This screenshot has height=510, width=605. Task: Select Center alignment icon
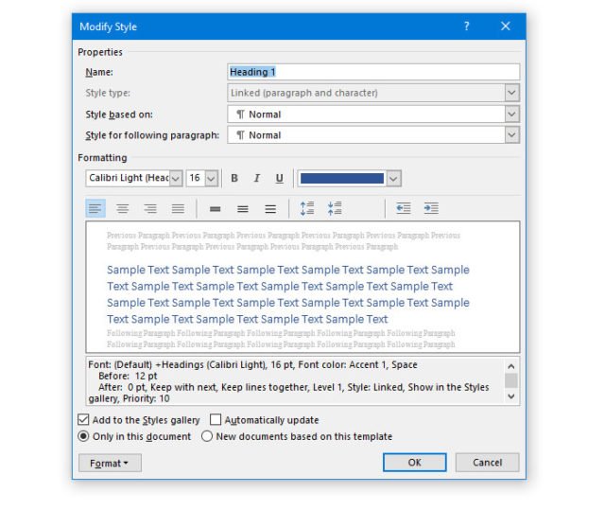click(x=123, y=208)
